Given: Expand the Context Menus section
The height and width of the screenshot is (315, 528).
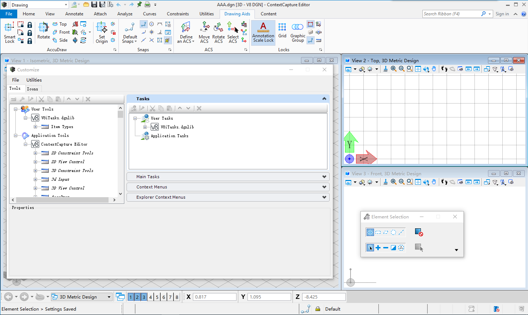Looking at the screenshot, I should coord(228,187).
